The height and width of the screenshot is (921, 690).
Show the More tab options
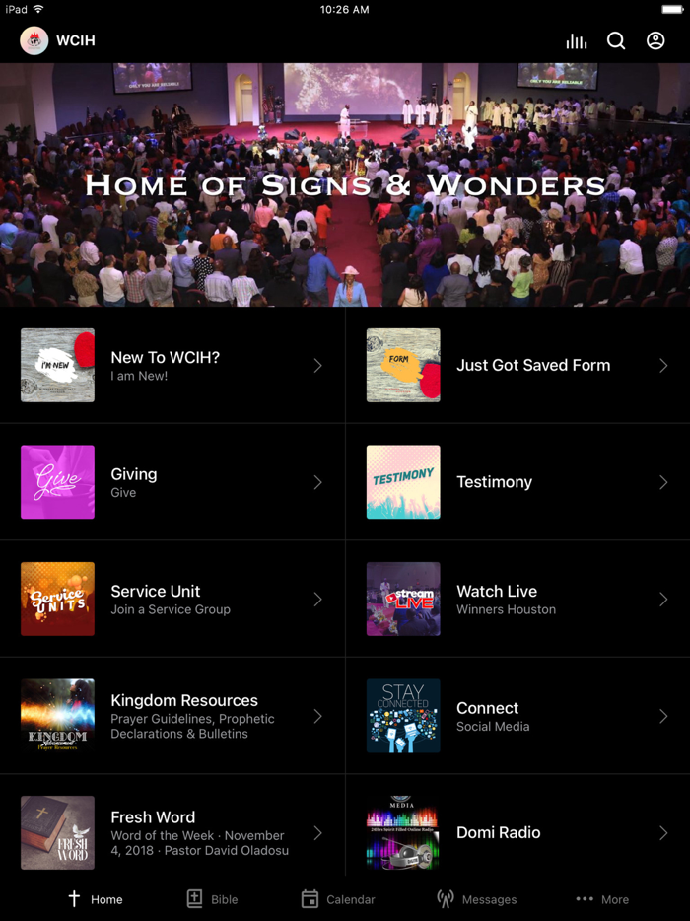pos(602,899)
